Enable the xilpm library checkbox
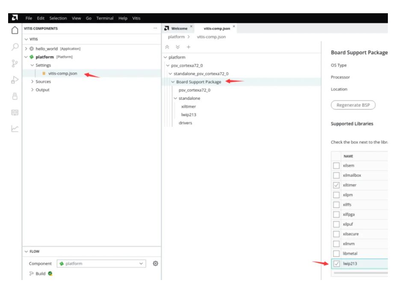The image size is (399, 289). click(336, 195)
